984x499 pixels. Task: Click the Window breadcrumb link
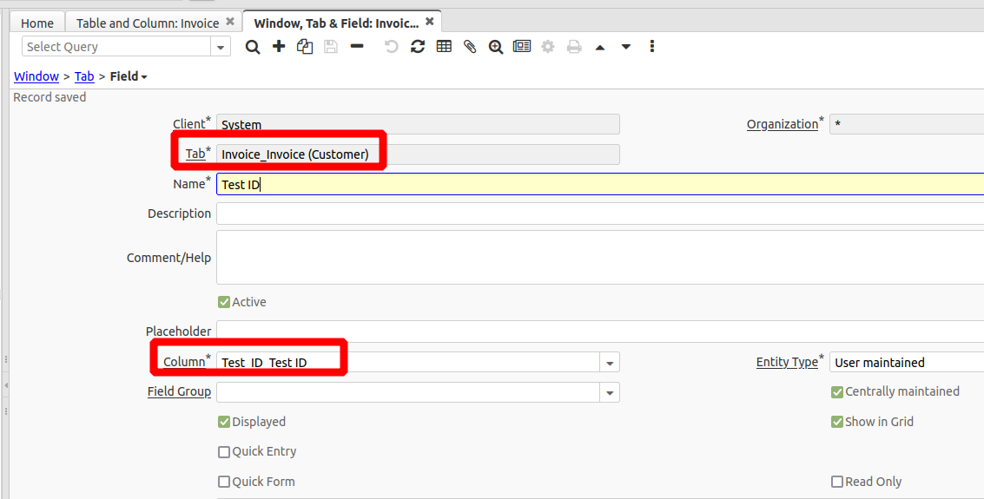[x=36, y=76]
